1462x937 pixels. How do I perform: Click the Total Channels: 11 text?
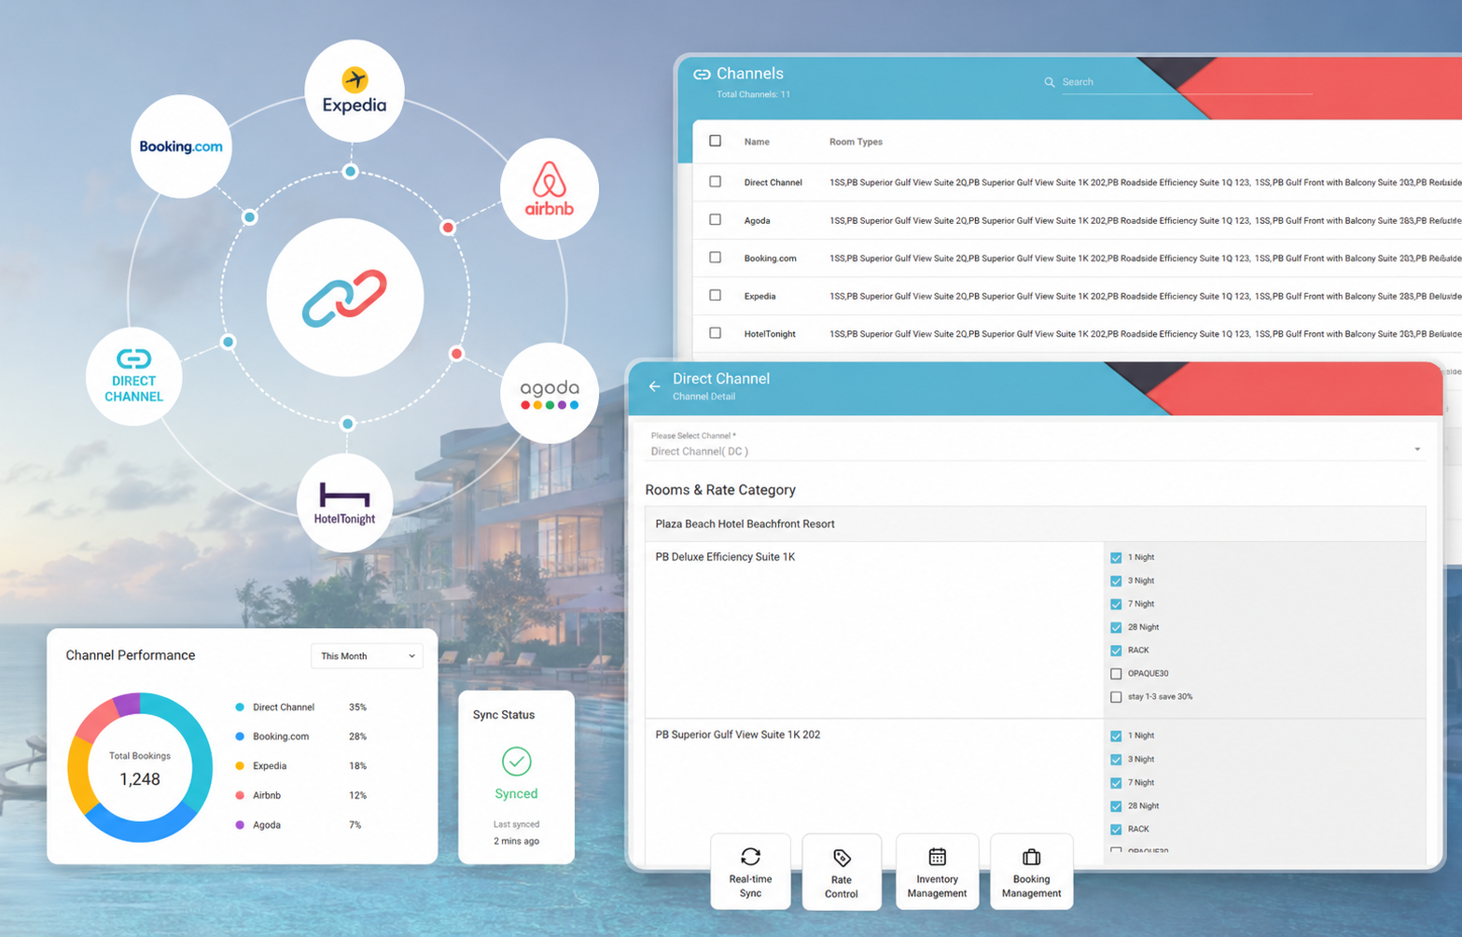click(753, 94)
